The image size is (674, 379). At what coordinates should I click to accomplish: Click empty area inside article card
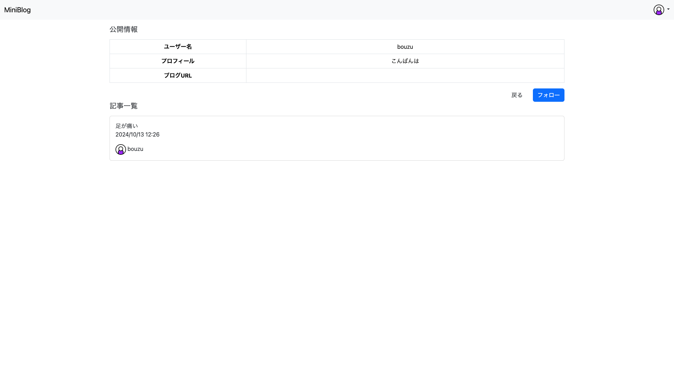(351, 139)
